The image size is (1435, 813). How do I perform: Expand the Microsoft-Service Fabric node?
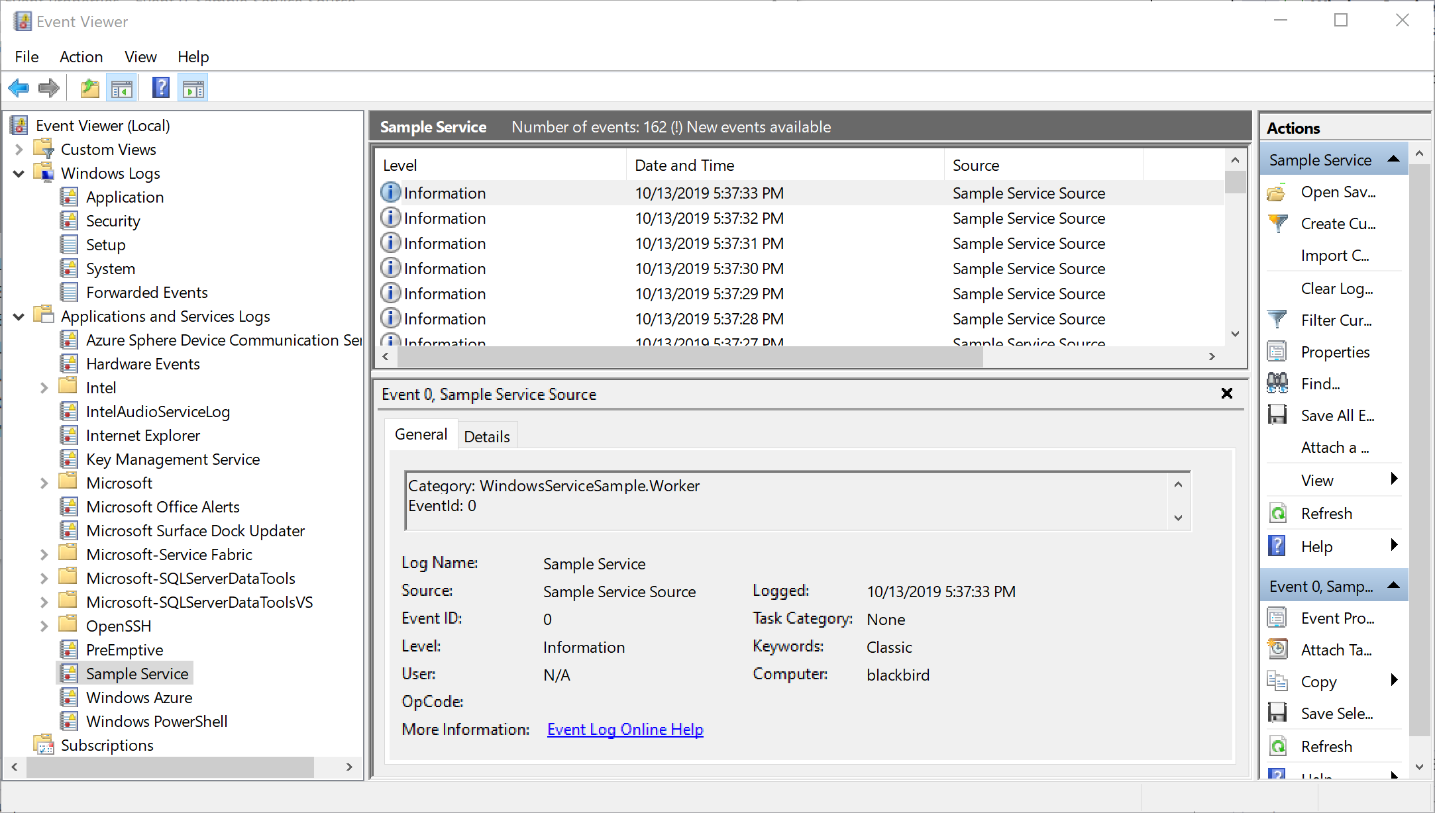[44, 555]
